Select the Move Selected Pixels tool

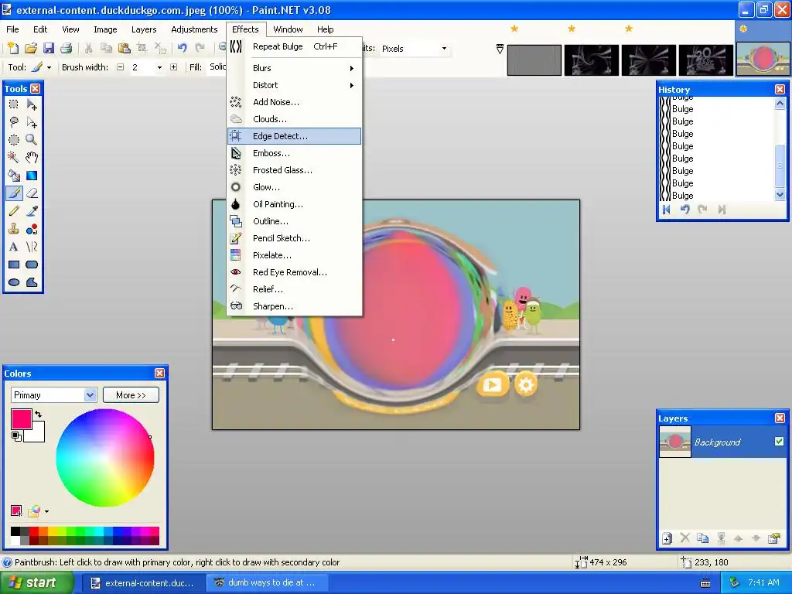32,104
